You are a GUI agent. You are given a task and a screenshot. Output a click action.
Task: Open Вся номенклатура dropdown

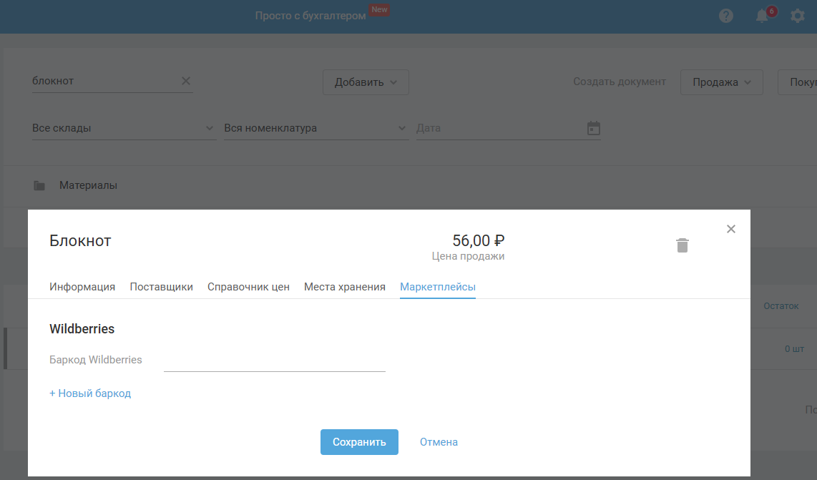click(316, 128)
